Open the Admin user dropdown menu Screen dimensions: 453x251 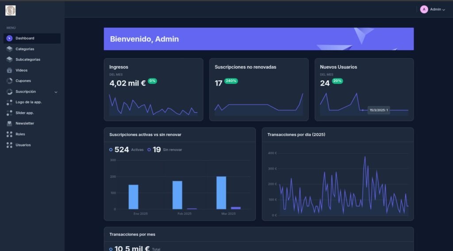point(437,9)
